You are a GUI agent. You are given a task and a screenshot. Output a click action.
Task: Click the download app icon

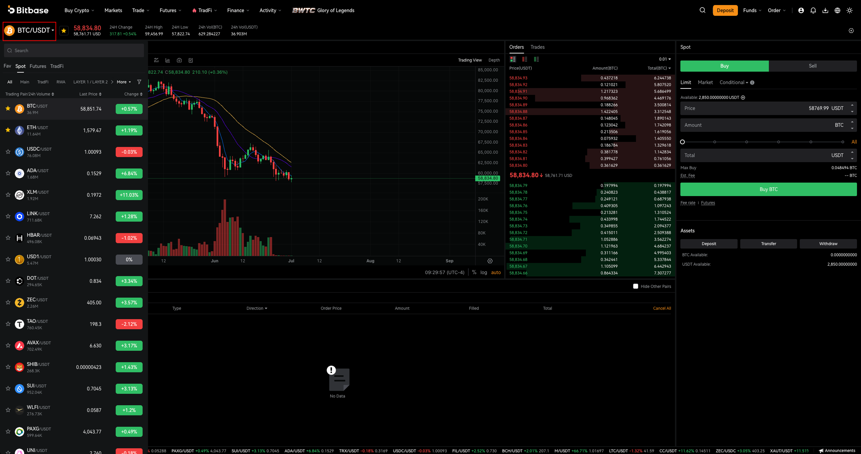pos(825,10)
